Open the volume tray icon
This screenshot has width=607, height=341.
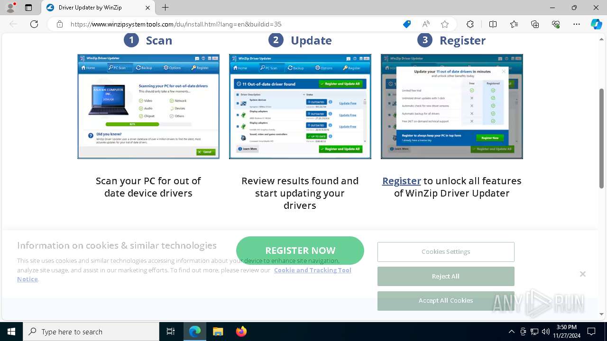pyautogui.click(x=546, y=332)
